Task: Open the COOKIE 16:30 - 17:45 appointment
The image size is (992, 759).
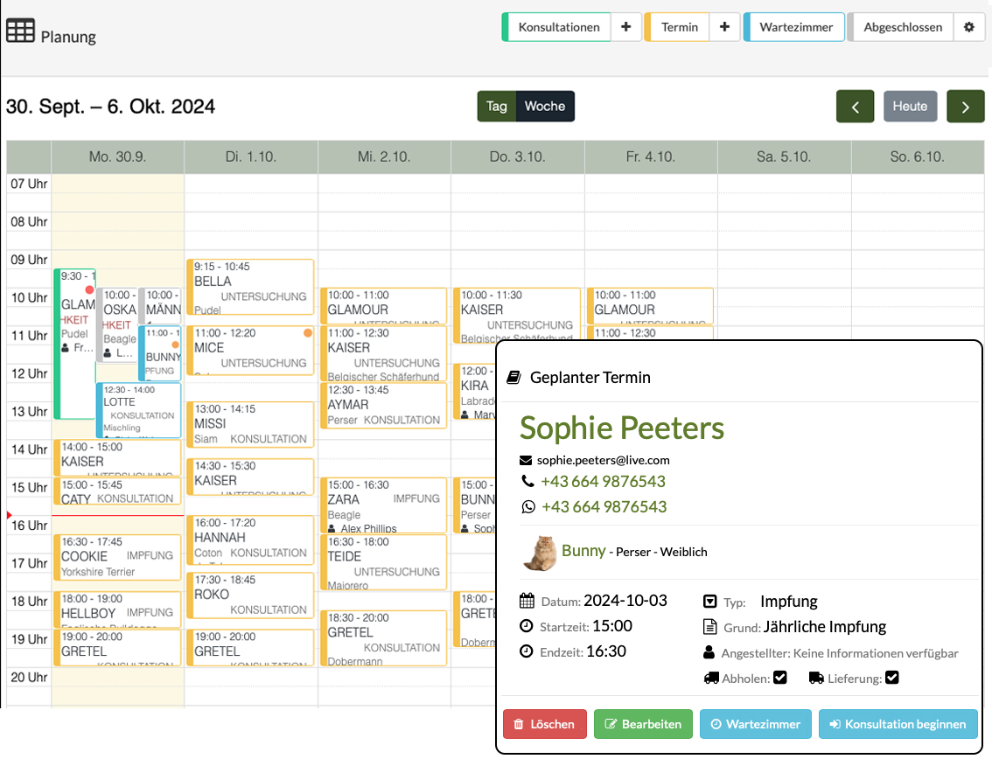Action: [x=118, y=557]
